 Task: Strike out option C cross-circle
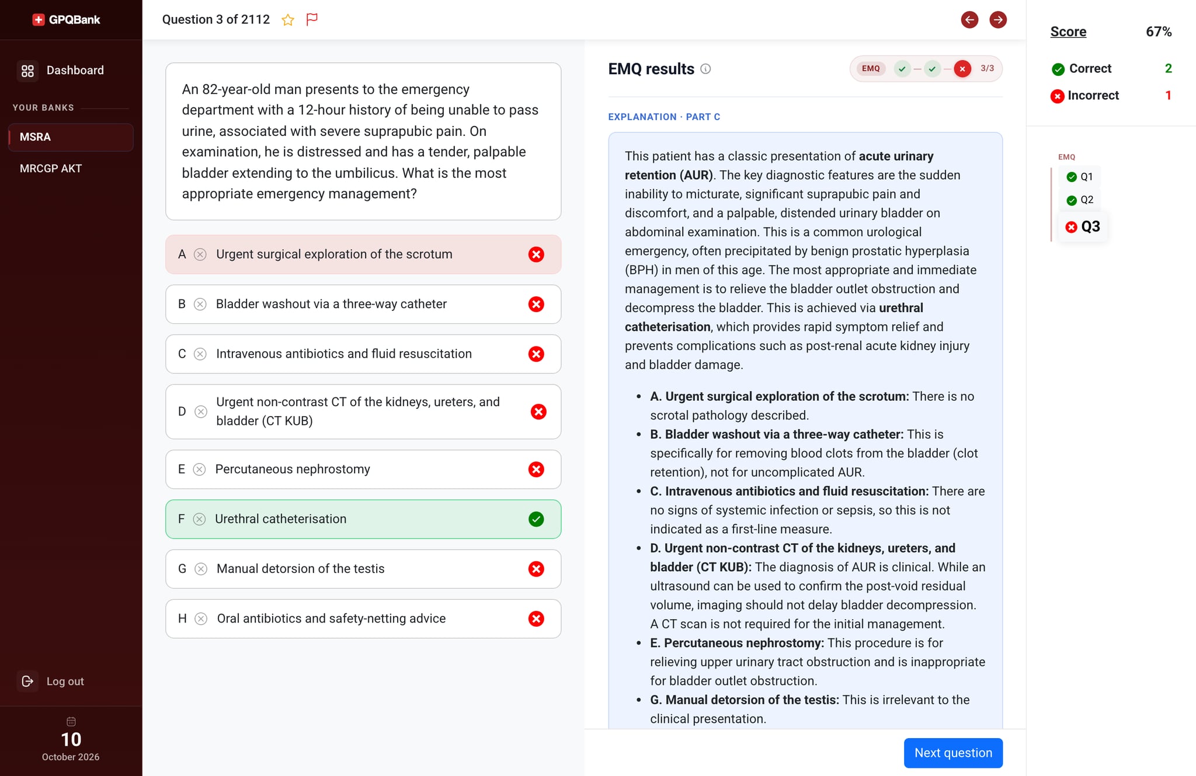point(200,354)
